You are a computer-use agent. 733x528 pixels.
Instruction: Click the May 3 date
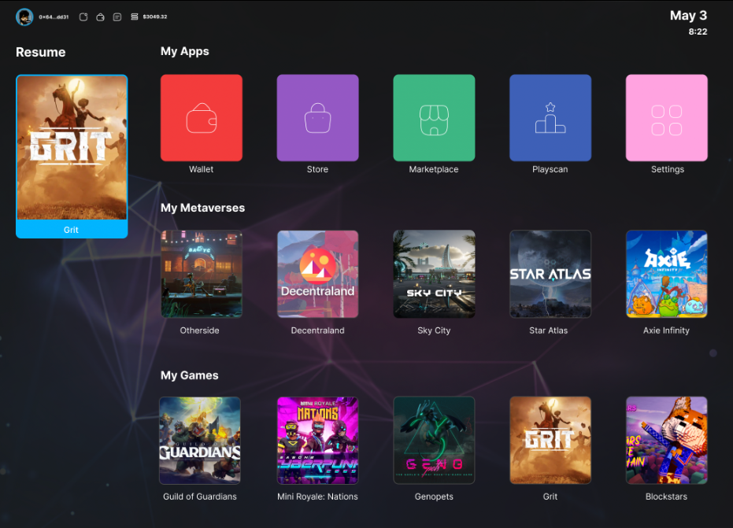688,16
